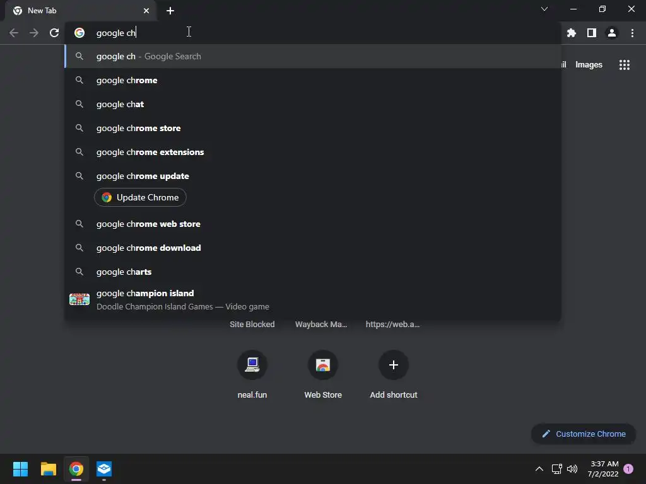Choose the 'google chrome' suggestion
The image size is (646, 484).
[x=313, y=80]
